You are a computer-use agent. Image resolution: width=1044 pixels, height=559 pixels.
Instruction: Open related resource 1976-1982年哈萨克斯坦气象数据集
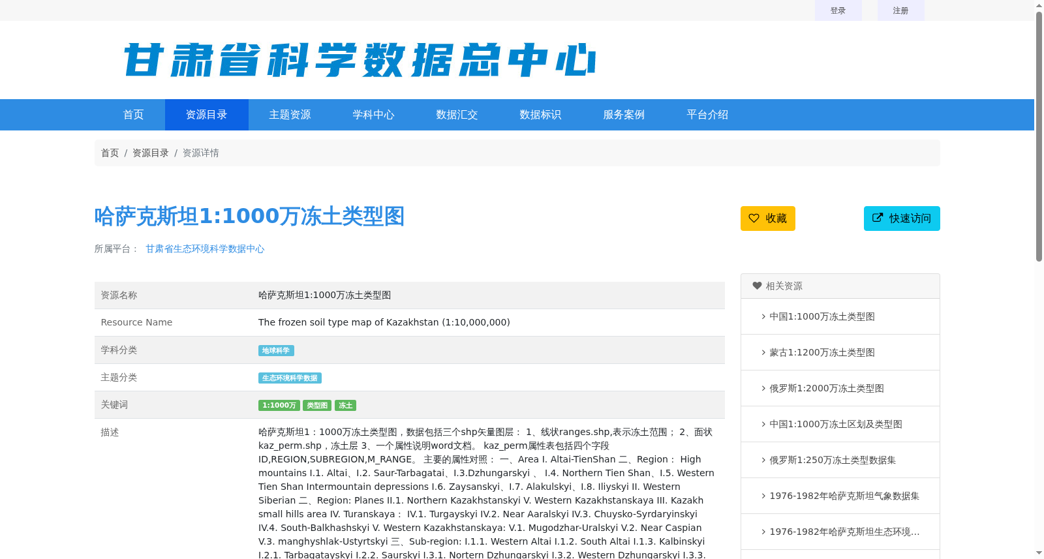click(x=844, y=496)
